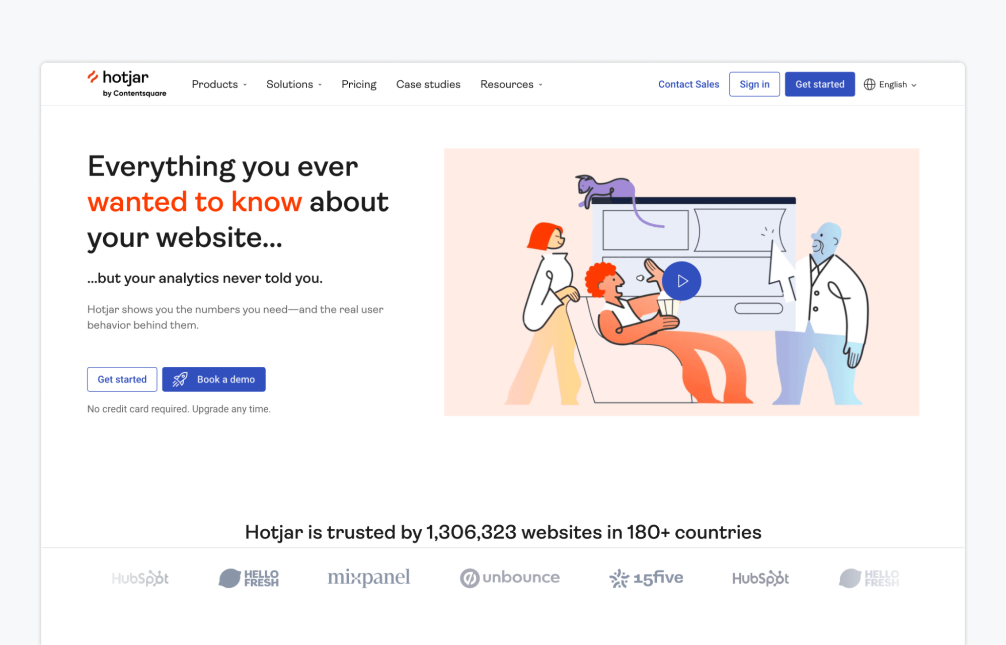Click the Hotjar flame logo icon

coord(93,77)
